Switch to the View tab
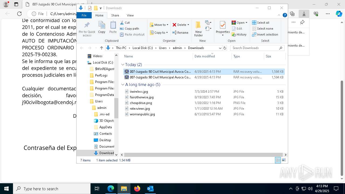The width and height of the screenshot is (345, 194). (x=130, y=15)
